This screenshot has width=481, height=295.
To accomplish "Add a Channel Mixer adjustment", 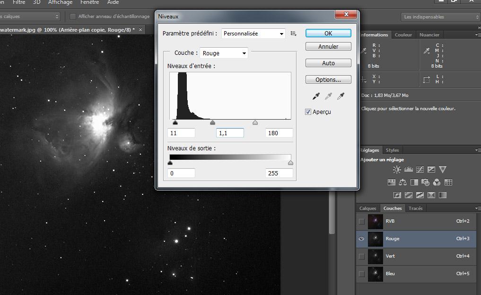I will [437, 182].
